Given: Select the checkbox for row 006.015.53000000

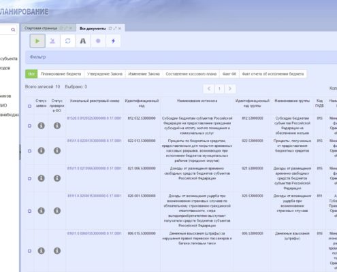Looking at the screenshot, I should [29, 251].
